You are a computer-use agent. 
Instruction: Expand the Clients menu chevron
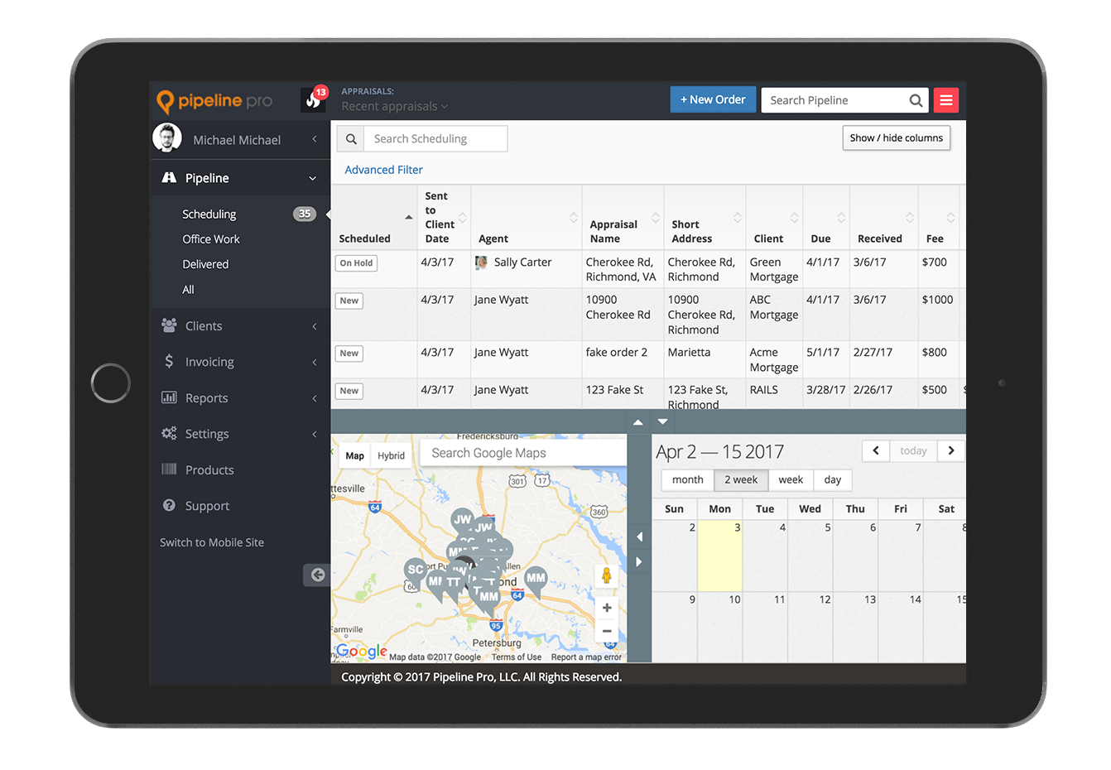315,326
